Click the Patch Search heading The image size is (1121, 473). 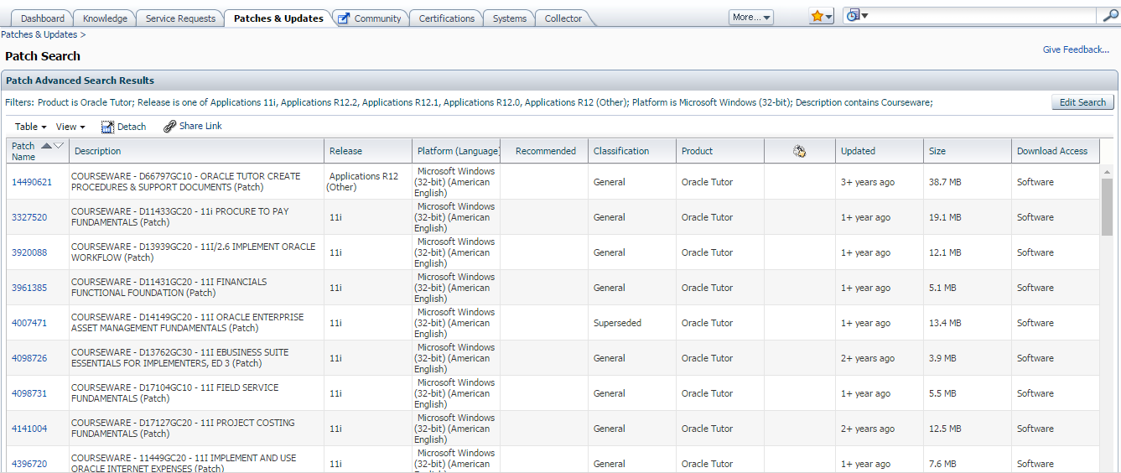tap(43, 56)
